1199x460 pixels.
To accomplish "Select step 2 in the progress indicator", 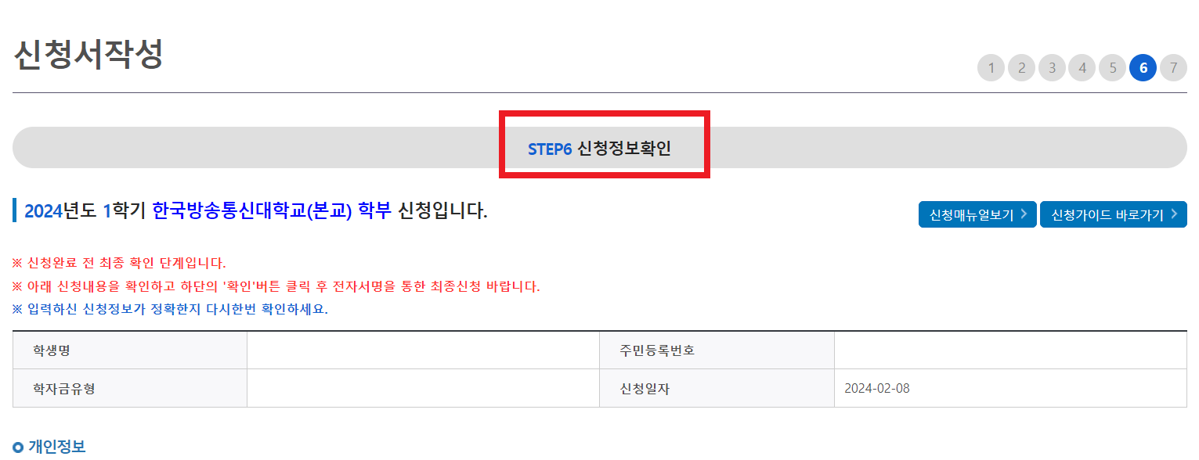I will click(1021, 68).
